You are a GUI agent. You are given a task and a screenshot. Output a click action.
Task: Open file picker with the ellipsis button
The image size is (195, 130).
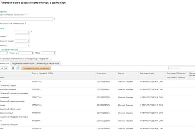tap(50, 59)
